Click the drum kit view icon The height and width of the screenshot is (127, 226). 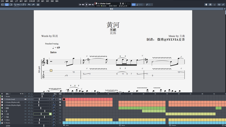point(214,5)
